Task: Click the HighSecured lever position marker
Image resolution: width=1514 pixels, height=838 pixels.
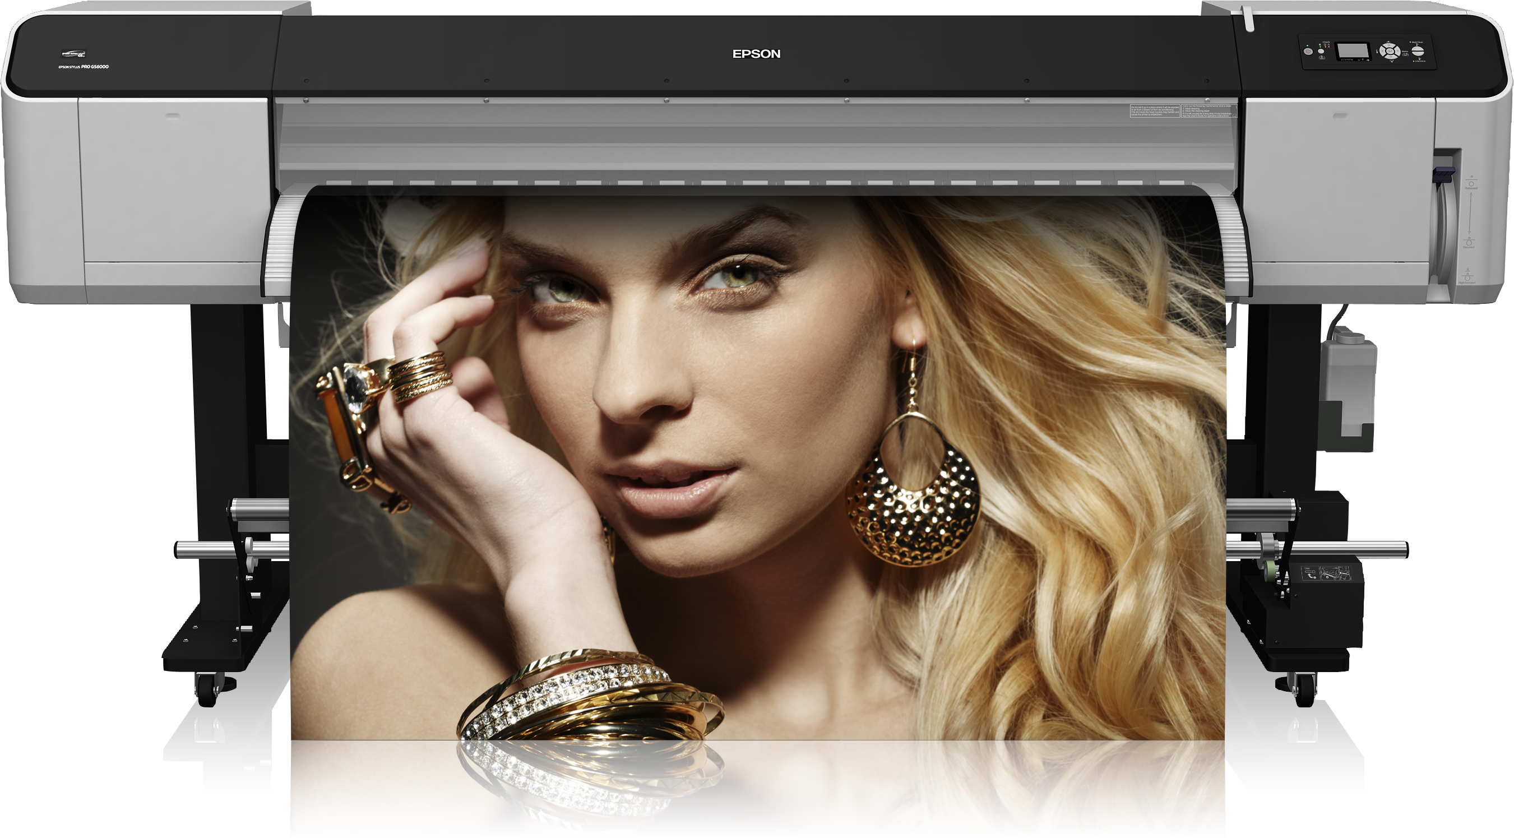Action: click(x=1467, y=276)
